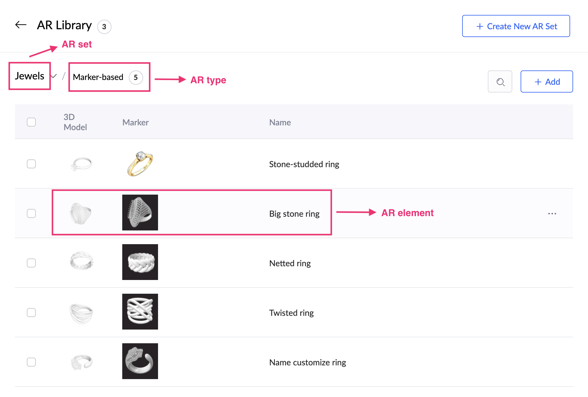View Name customize ring 3D model preview
Viewport: 588px width, 397px height.
tap(81, 362)
